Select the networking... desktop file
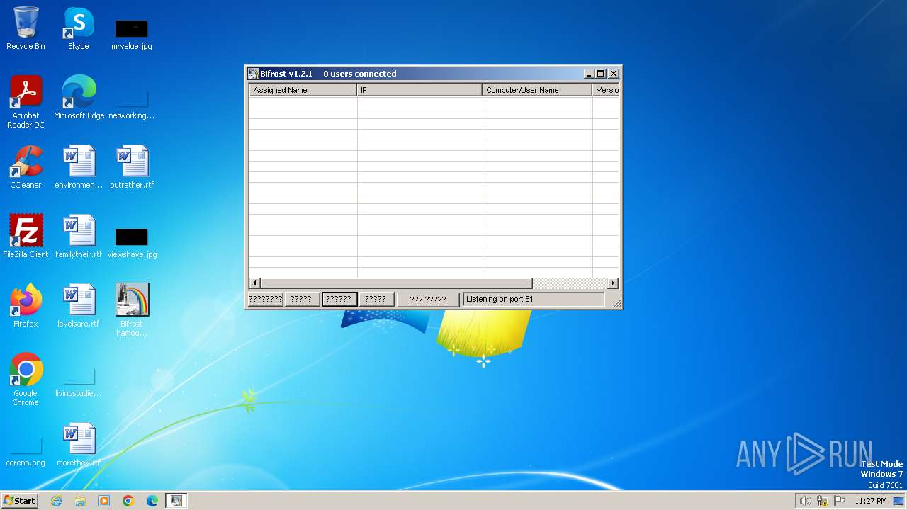 [132, 103]
